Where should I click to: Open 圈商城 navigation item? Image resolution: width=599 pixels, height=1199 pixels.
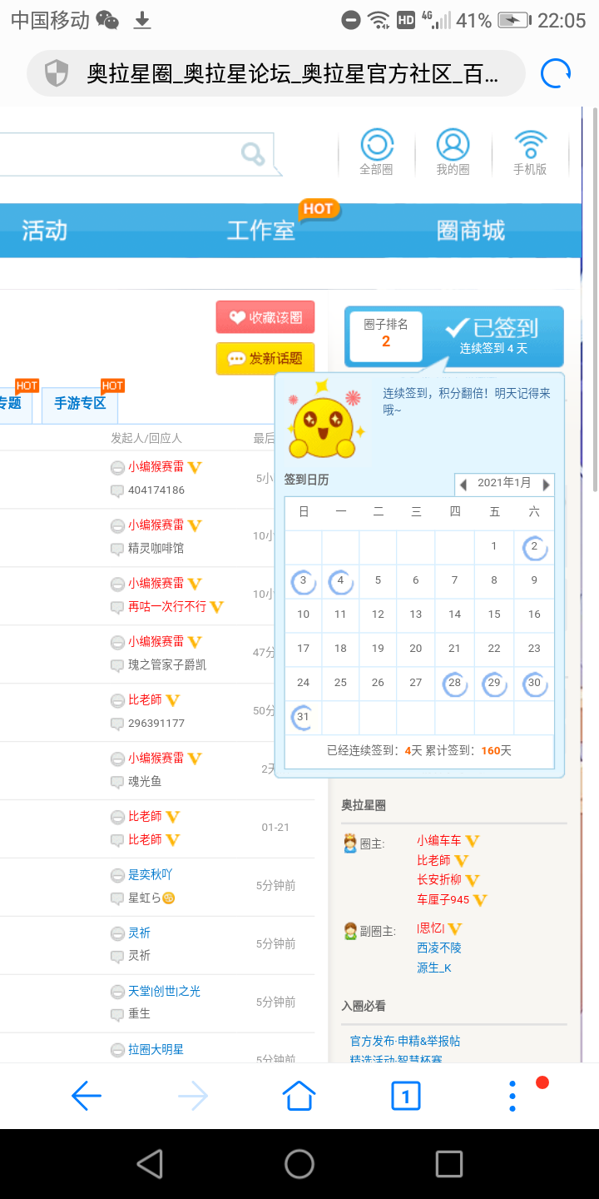tap(471, 231)
